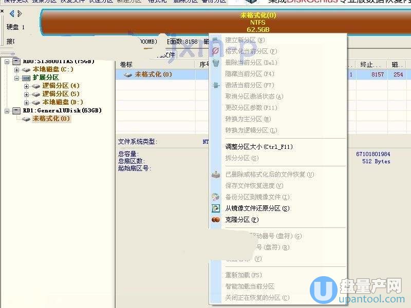The image size is (411, 308).
Task: Click the 未格式化 (0) tree drive icon
Action: [26, 119]
